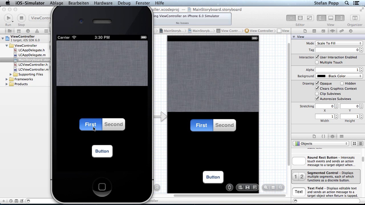Show the document outline on canvas
This screenshot has width=365, height=205.
157,187
